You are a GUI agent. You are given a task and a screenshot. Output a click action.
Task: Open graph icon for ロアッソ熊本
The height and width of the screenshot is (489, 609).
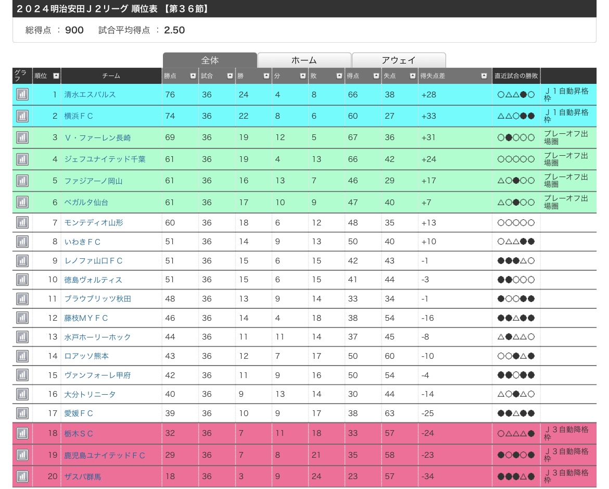(x=22, y=356)
